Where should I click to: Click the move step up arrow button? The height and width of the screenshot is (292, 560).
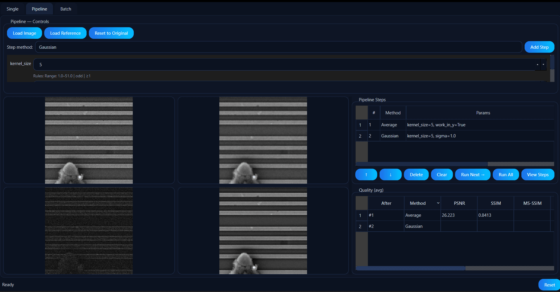pos(366,174)
